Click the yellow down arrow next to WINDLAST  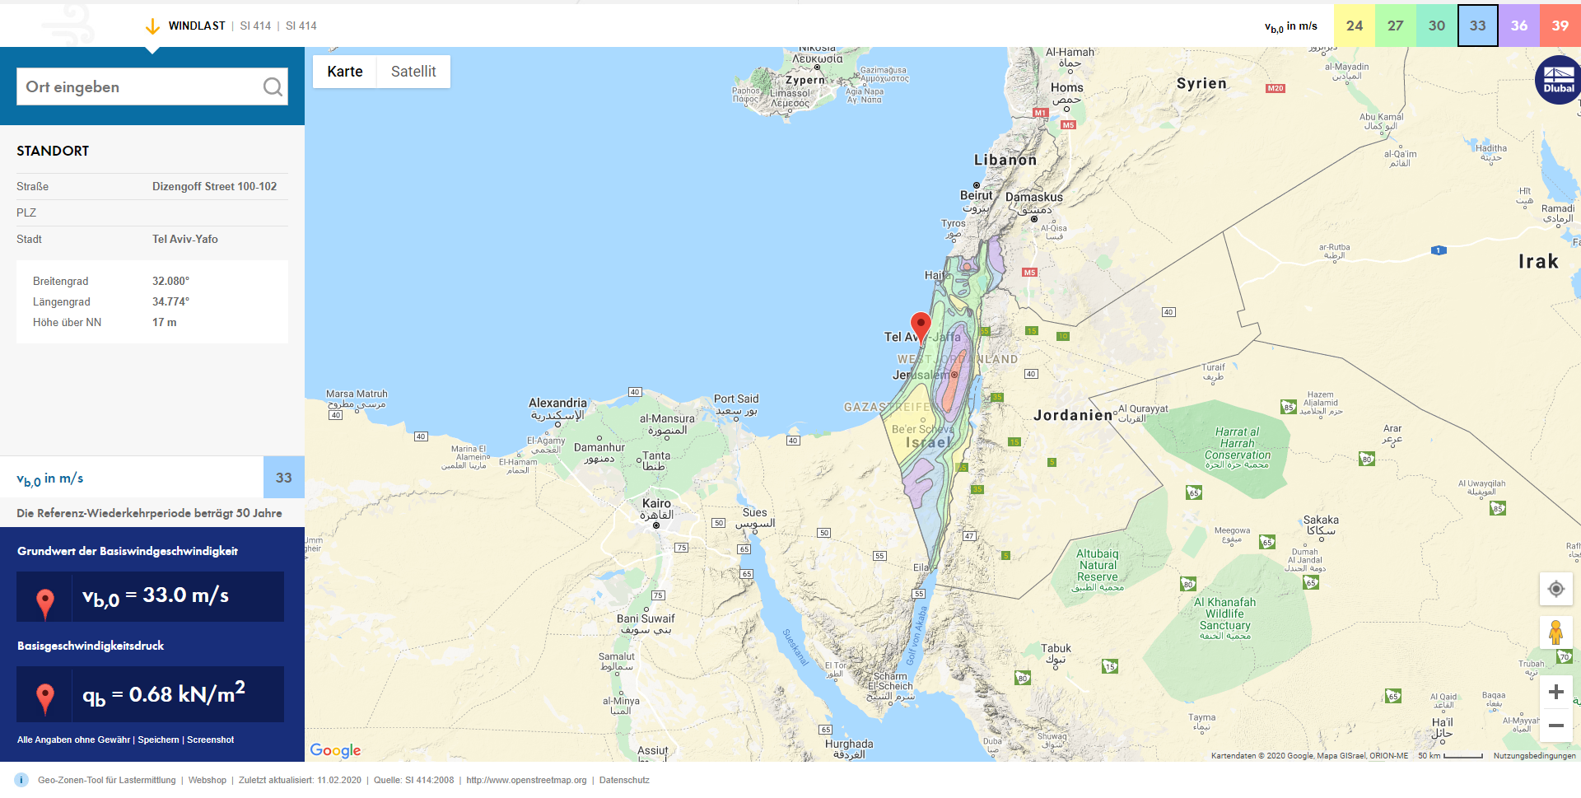(152, 26)
